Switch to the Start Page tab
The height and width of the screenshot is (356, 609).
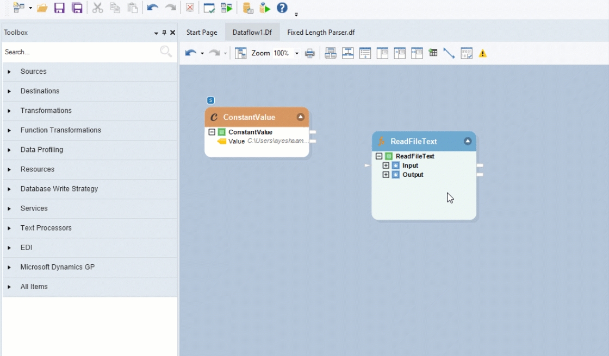coord(202,33)
